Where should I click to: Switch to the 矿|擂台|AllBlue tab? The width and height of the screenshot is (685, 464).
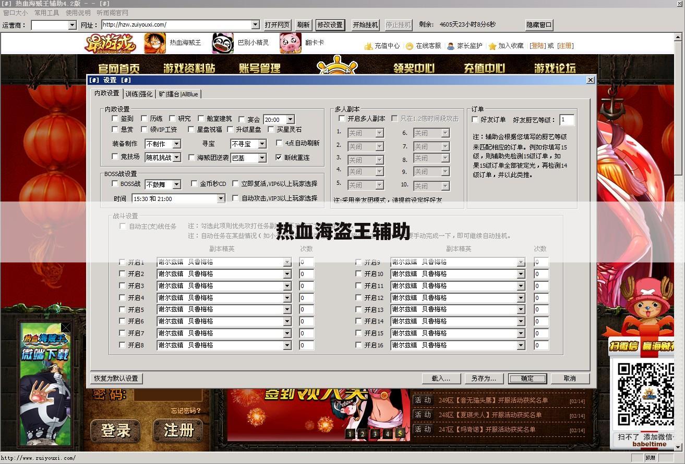(x=178, y=94)
